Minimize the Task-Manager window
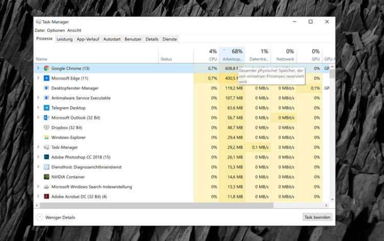 (x=294, y=22)
